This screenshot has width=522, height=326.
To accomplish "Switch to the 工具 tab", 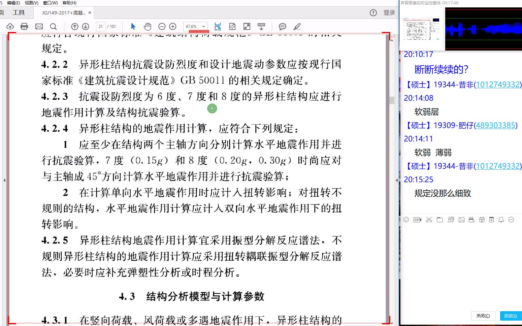I will (x=19, y=12).
